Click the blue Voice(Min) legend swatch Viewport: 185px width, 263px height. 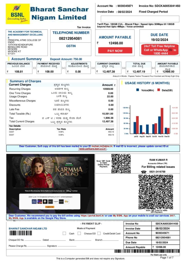coord(138,90)
